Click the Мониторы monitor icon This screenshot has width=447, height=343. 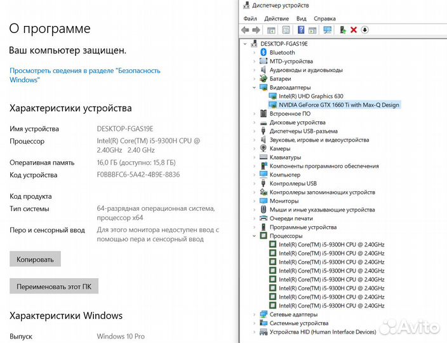(264, 201)
